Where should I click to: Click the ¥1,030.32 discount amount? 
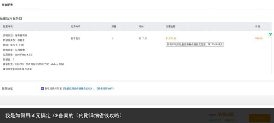171,39
